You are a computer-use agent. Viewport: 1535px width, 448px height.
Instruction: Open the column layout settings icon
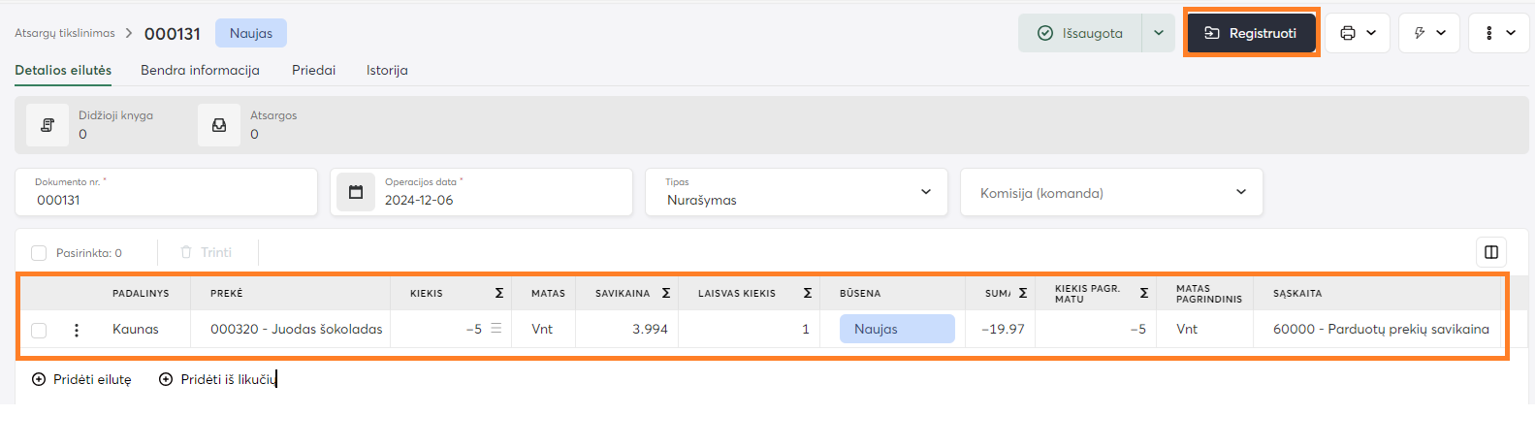coord(1491,252)
